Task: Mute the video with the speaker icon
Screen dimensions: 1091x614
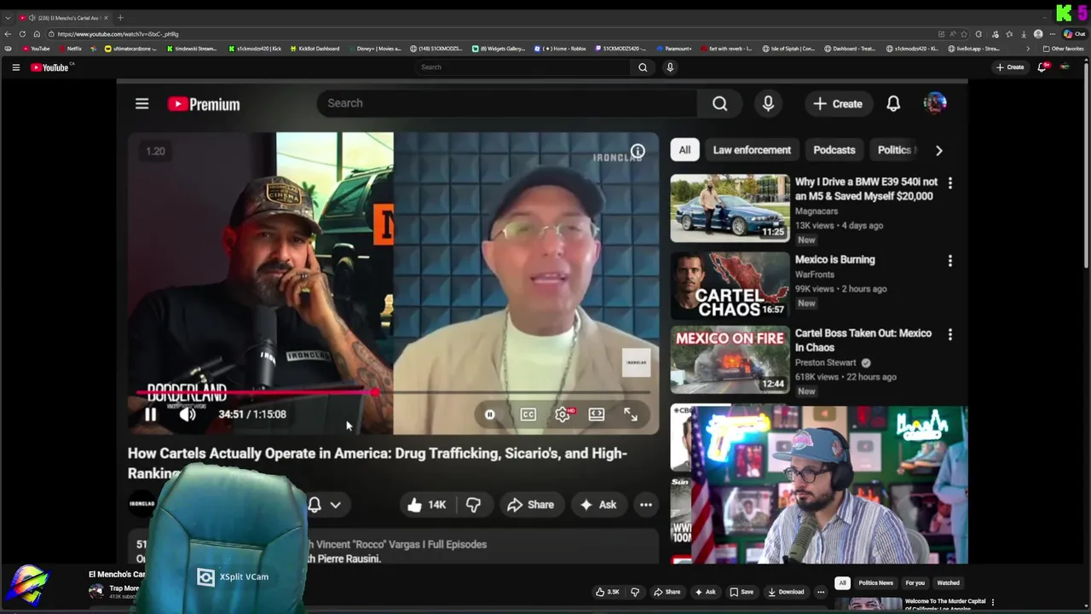Action: 188,414
